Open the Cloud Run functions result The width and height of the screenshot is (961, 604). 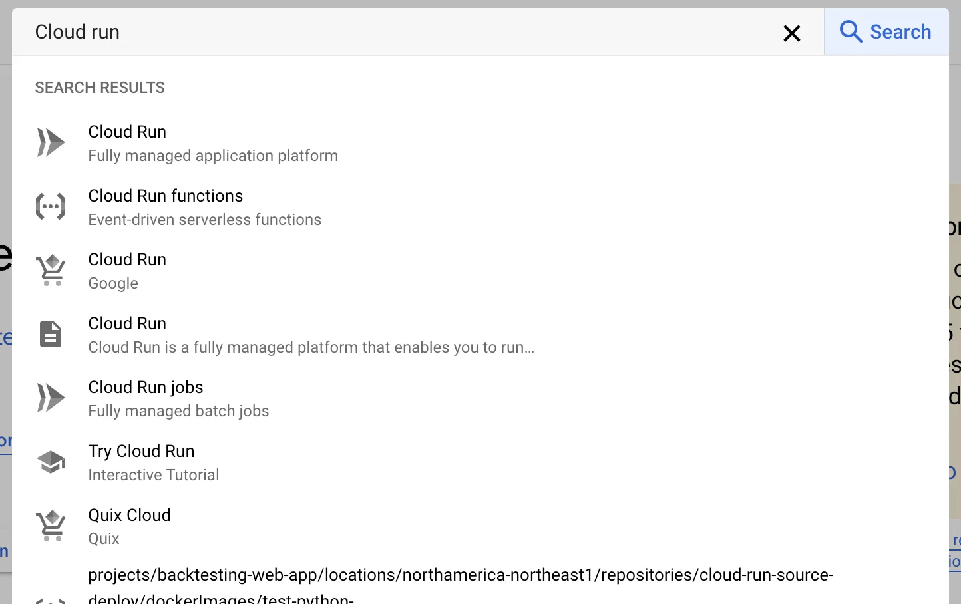[x=204, y=206]
